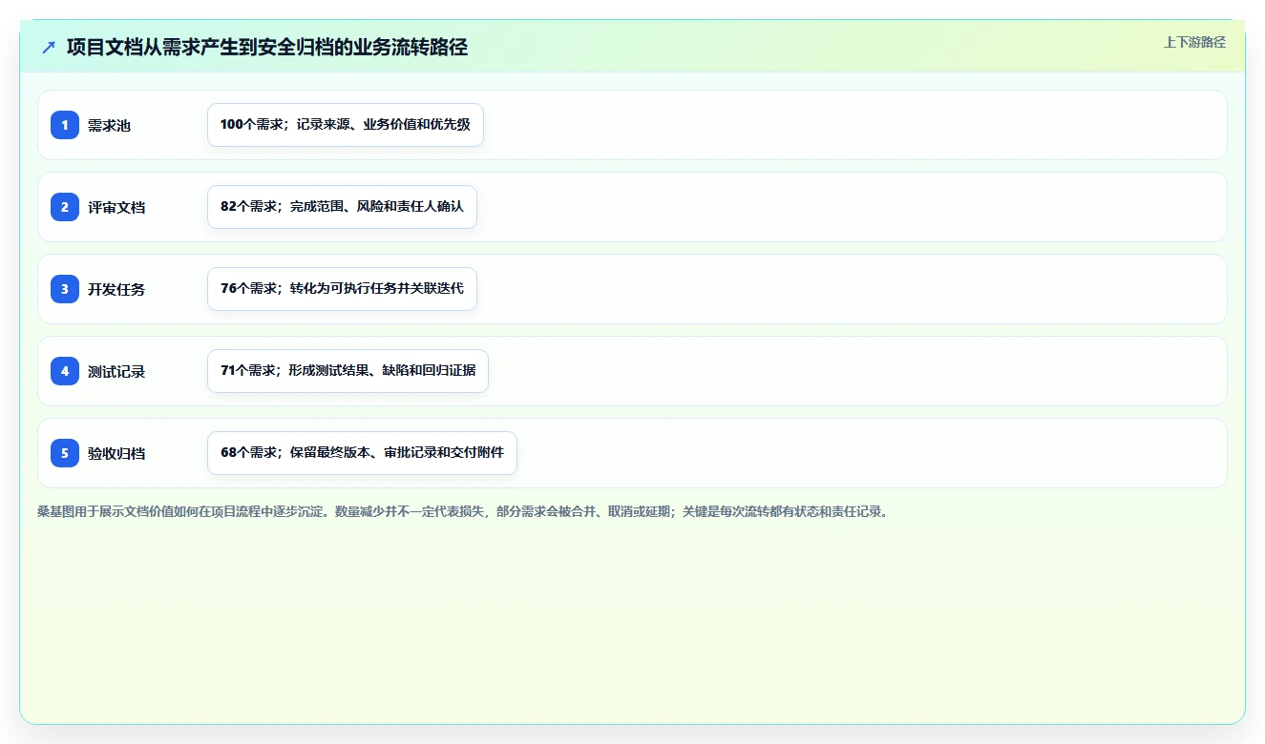The width and height of the screenshot is (1265, 744).
Task: Click the title 项目文档从需求产生到安全归档的业务流转路径
Action: (x=267, y=47)
